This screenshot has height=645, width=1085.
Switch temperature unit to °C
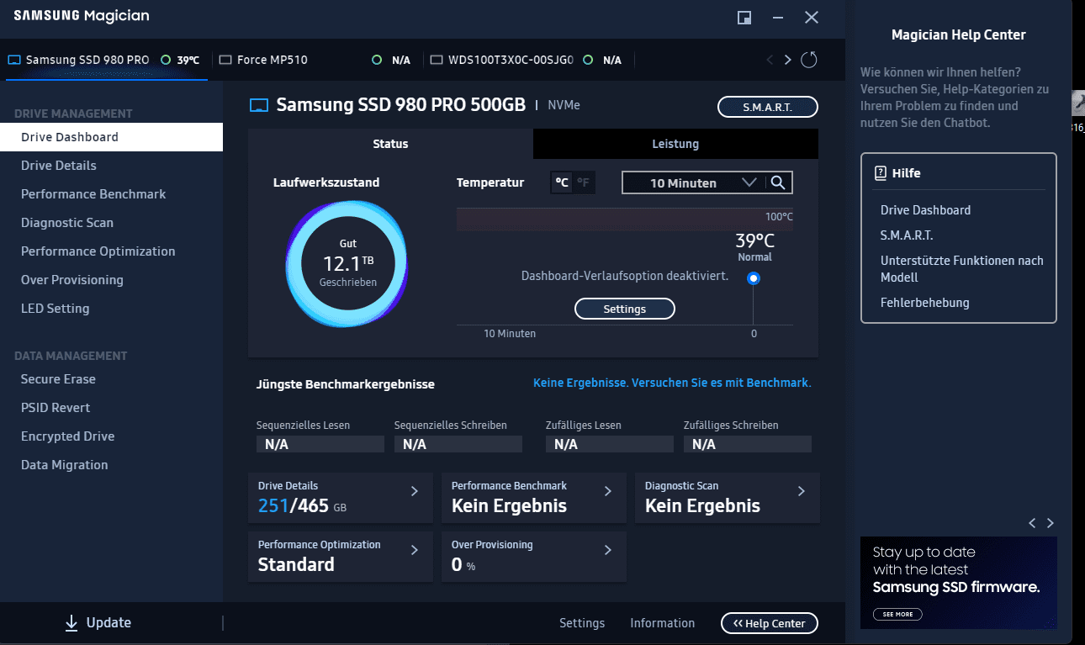coord(562,182)
